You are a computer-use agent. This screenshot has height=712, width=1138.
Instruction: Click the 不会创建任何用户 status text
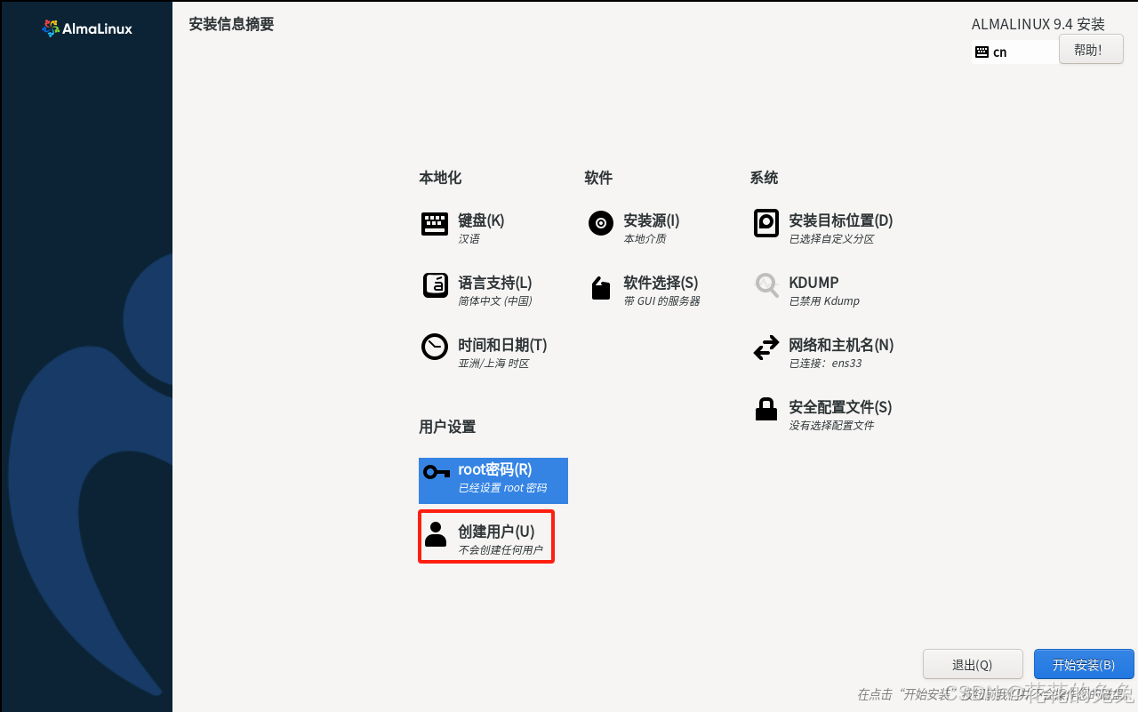tap(501, 550)
